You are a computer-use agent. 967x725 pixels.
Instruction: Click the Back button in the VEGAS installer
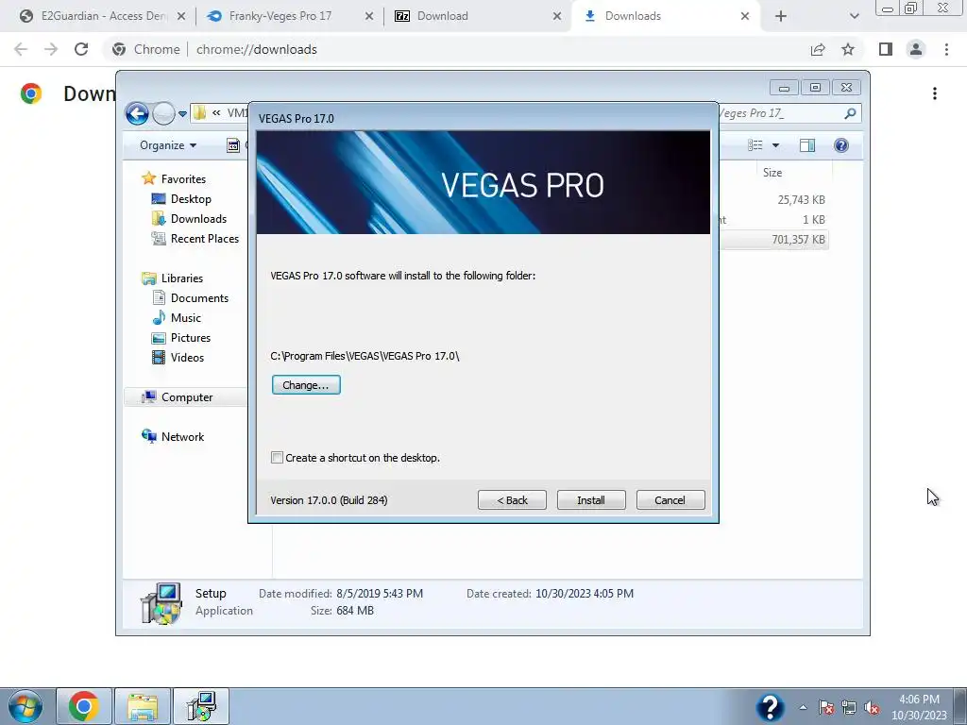512,500
